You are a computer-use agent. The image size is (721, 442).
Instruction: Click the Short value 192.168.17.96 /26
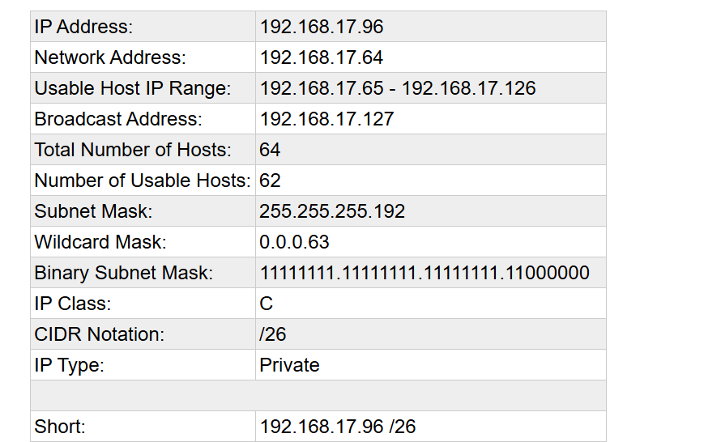(x=337, y=427)
